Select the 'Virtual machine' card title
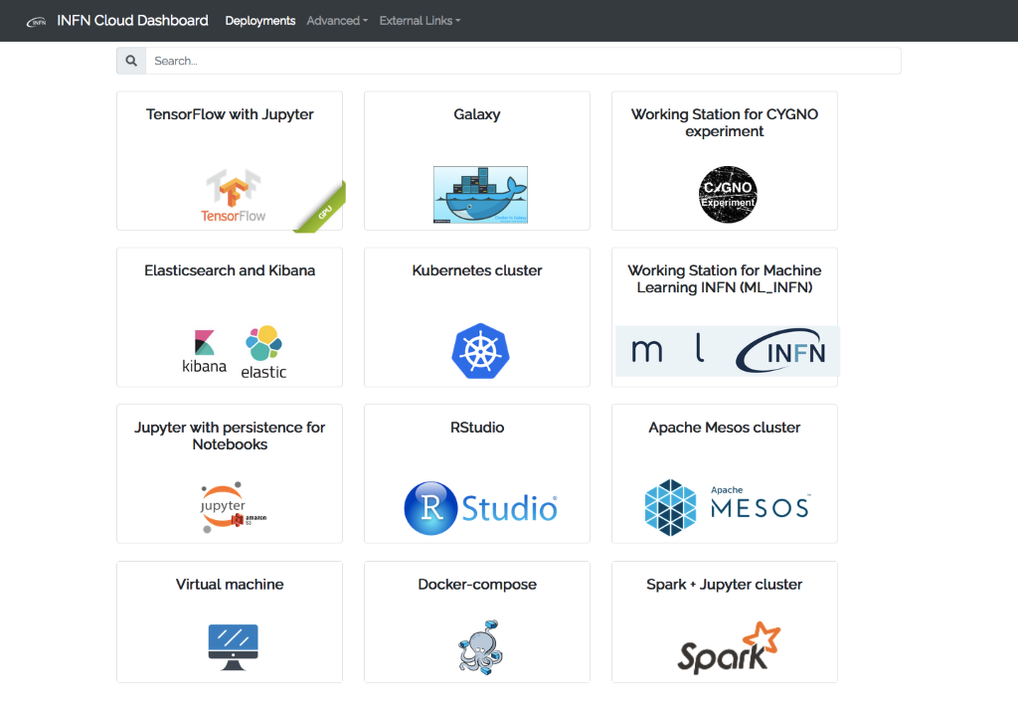 tap(230, 585)
